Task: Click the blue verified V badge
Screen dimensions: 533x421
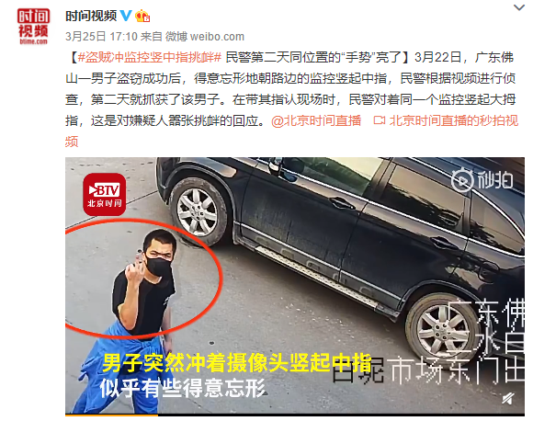Action: 127,16
